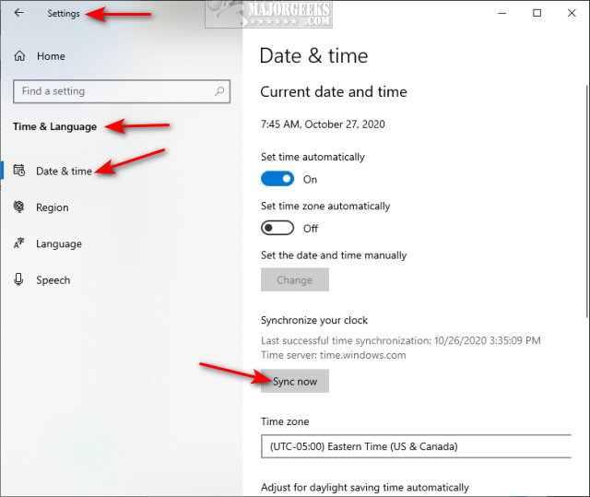590x497 pixels.
Task: Switch to the Language settings page
Action: coord(58,244)
